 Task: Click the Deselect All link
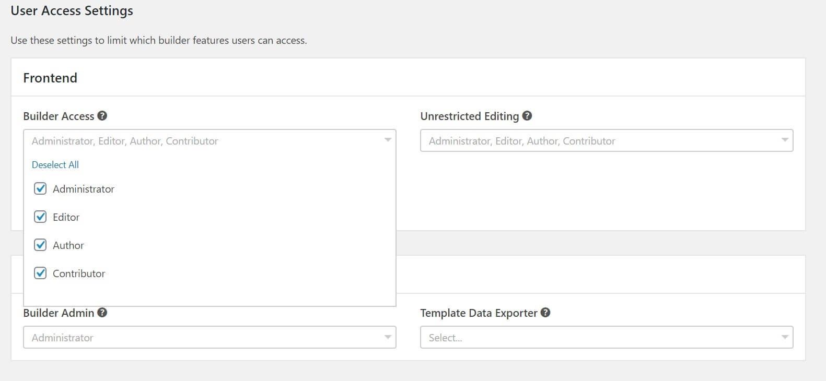[x=55, y=165]
